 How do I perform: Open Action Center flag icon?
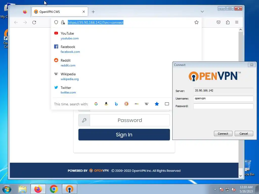coord(221,189)
